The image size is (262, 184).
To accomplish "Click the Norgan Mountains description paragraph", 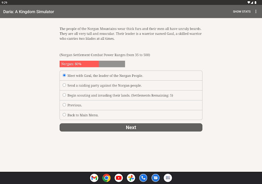I will click(x=131, y=33).
